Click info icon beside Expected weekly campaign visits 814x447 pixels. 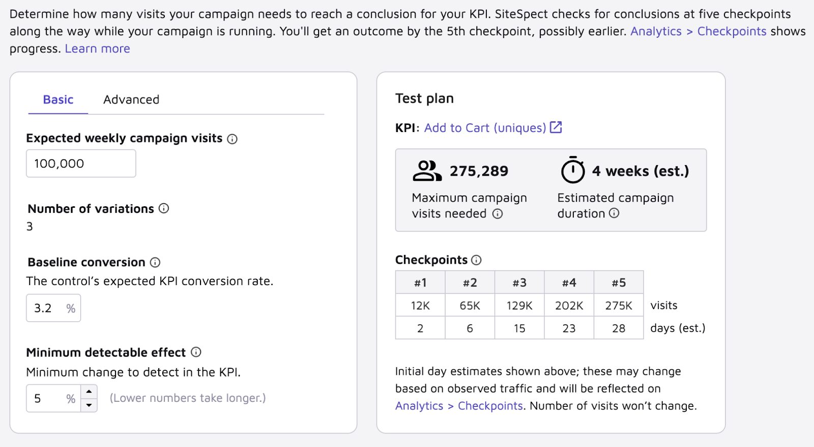pyautogui.click(x=232, y=139)
